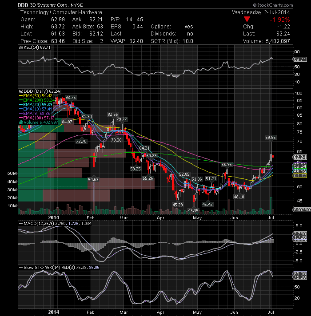Click the Low value 61.63
This screenshot has height=316, width=311.
(58, 34)
